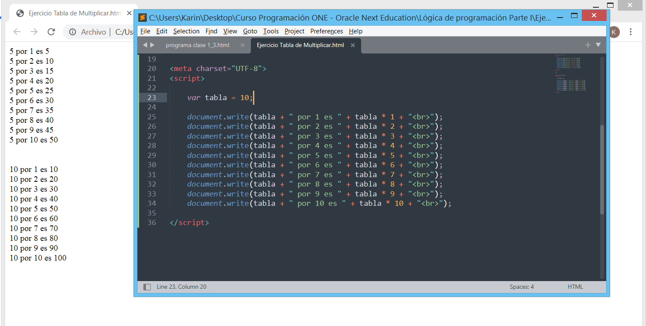This screenshot has width=646, height=326.
Task: Reload the page in Chrome
Action: point(51,32)
